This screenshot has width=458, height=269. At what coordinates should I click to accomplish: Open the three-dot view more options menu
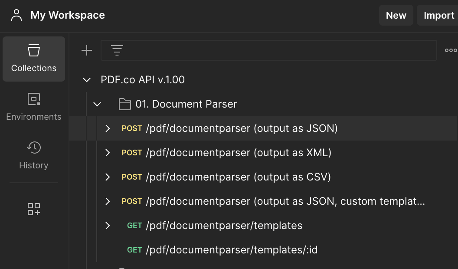pos(451,51)
